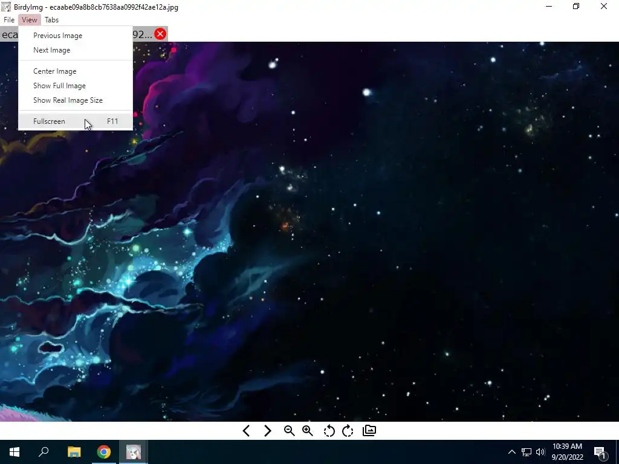Open network status tray icon
619x464 pixels.
(527, 452)
